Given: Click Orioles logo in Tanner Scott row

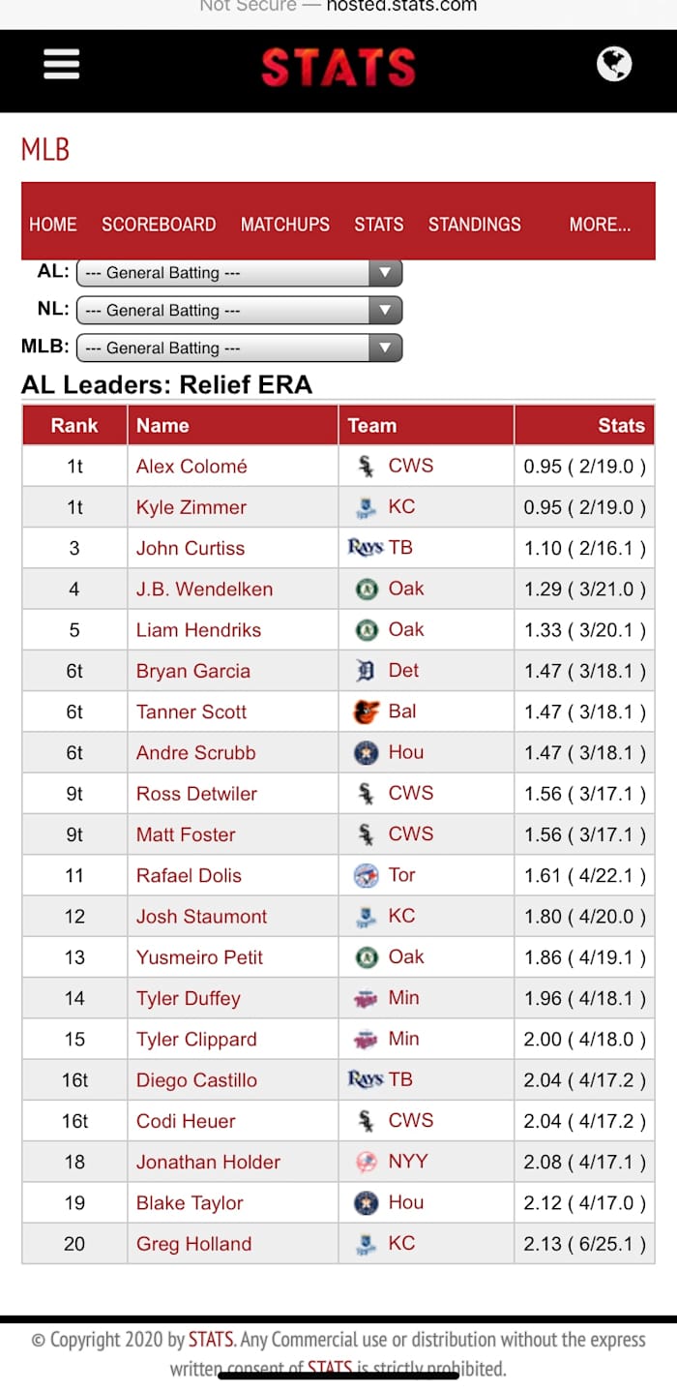Looking at the screenshot, I should coord(367,712).
